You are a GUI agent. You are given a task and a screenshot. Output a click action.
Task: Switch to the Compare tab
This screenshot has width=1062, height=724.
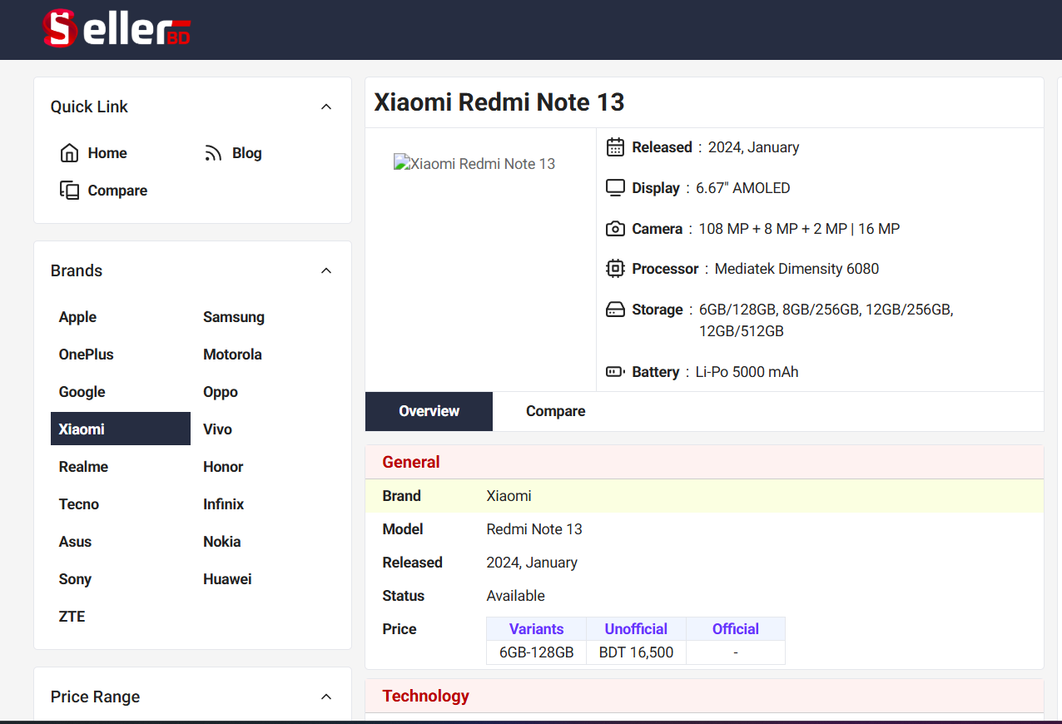coord(555,411)
